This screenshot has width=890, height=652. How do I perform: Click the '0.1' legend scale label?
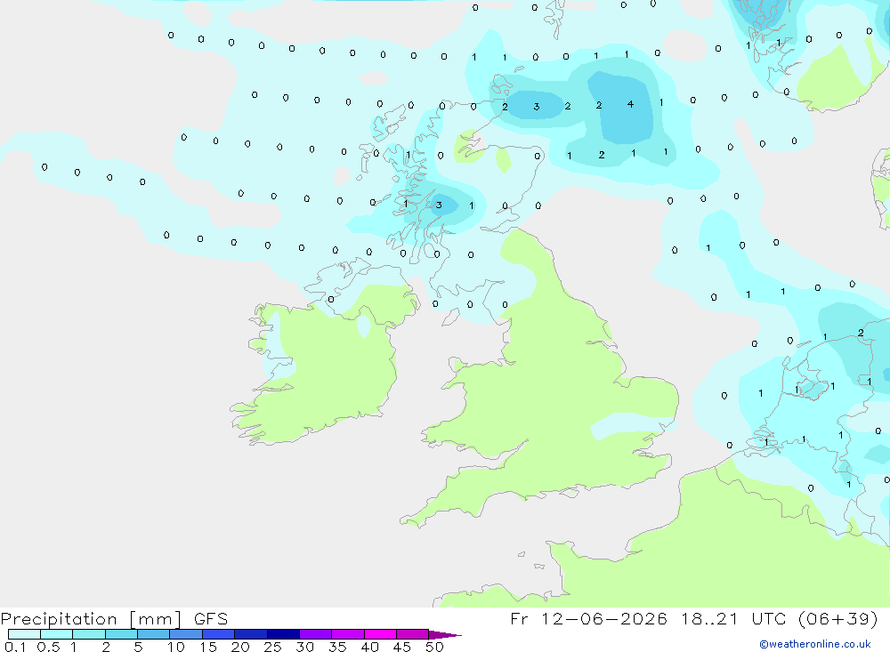click(x=15, y=647)
